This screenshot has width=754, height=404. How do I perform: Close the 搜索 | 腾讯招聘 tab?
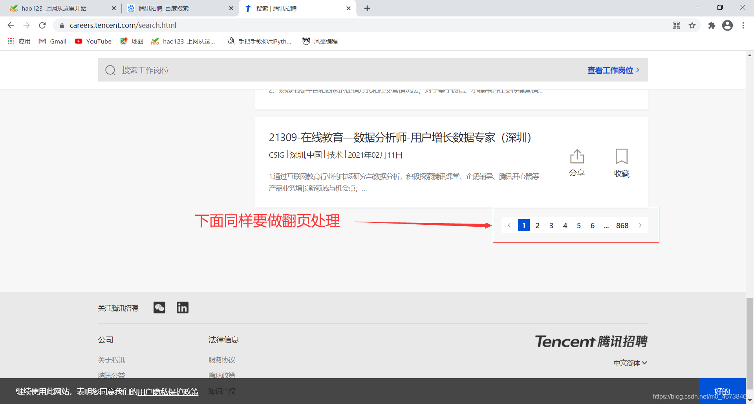pyautogui.click(x=348, y=8)
